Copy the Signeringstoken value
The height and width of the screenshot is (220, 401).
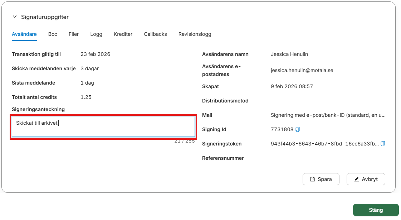point(383,144)
